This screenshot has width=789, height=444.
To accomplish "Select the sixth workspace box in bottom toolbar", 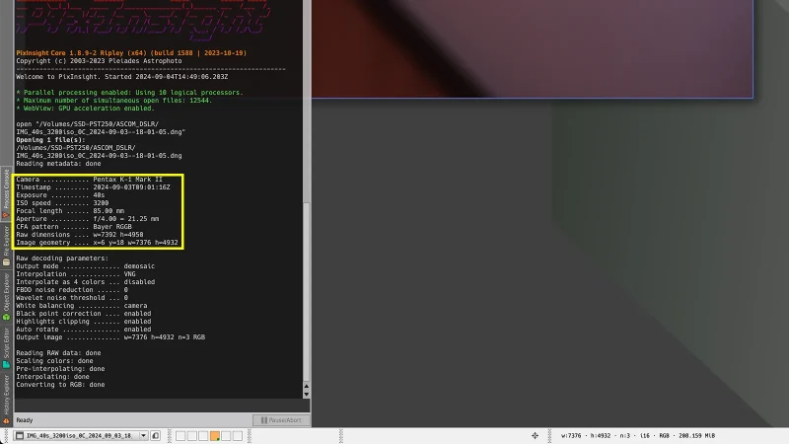I will click(238, 435).
